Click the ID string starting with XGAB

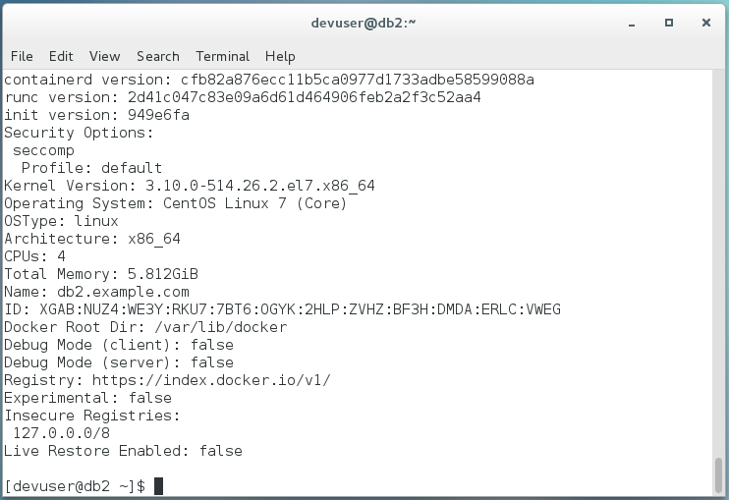(x=300, y=309)
